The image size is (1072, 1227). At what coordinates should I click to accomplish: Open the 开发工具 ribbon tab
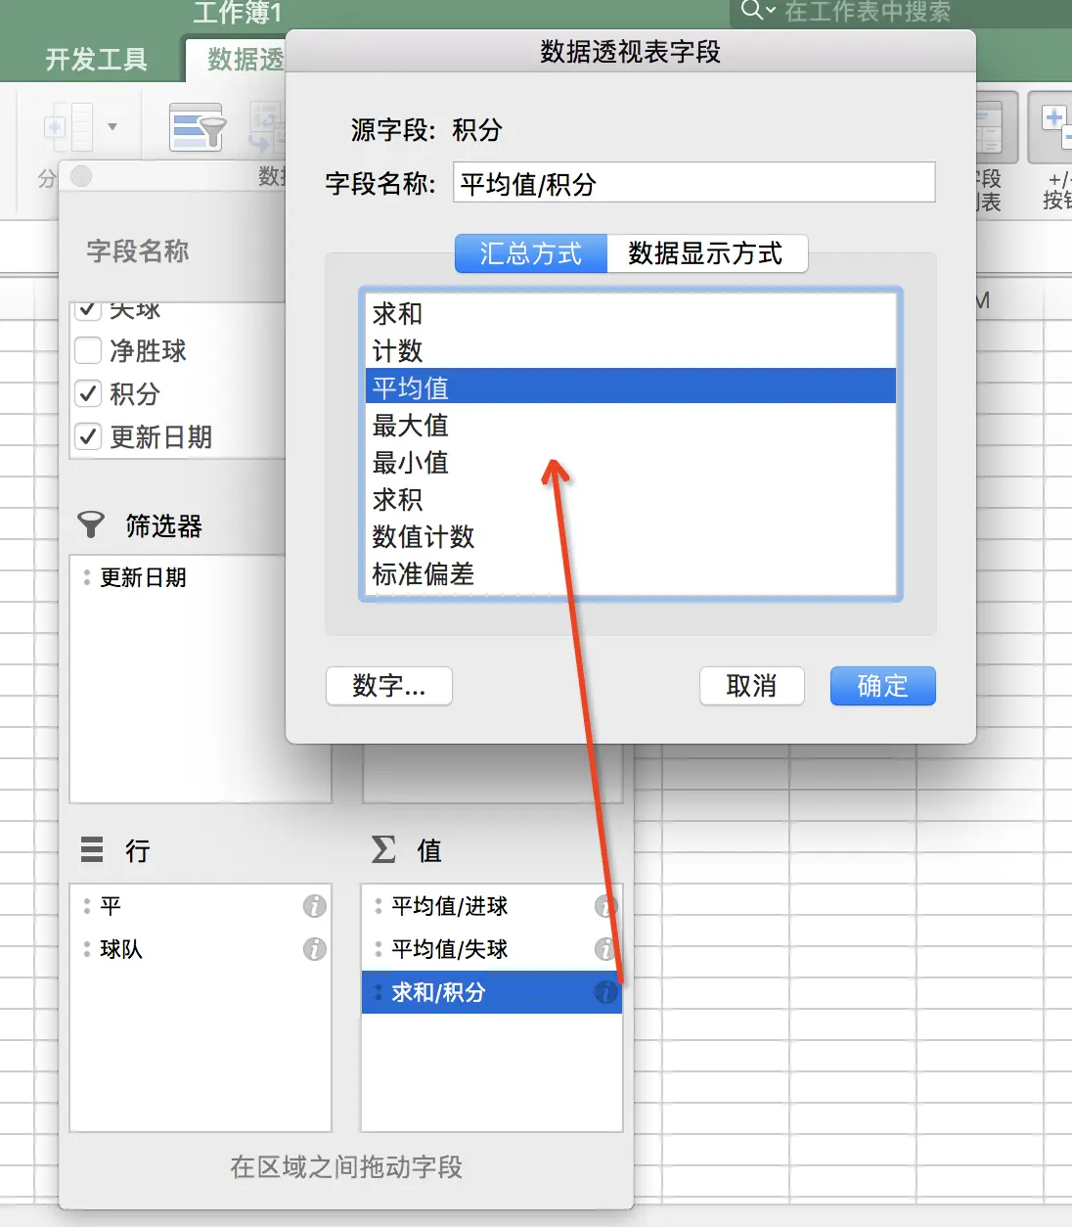coord(96,60)
